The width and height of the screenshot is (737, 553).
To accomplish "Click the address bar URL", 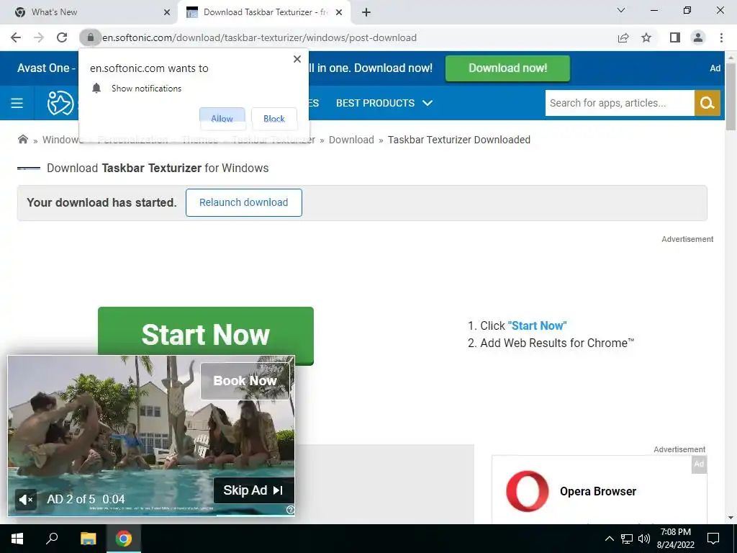I will pos(259,37).
